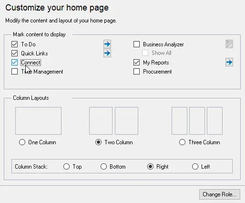This screenshot has height=203, width=245.
Task: Choose the One Column radio button
Action: (x=22, y=142)
